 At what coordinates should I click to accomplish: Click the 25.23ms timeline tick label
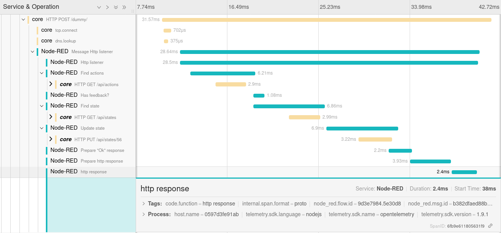[330, 7]
